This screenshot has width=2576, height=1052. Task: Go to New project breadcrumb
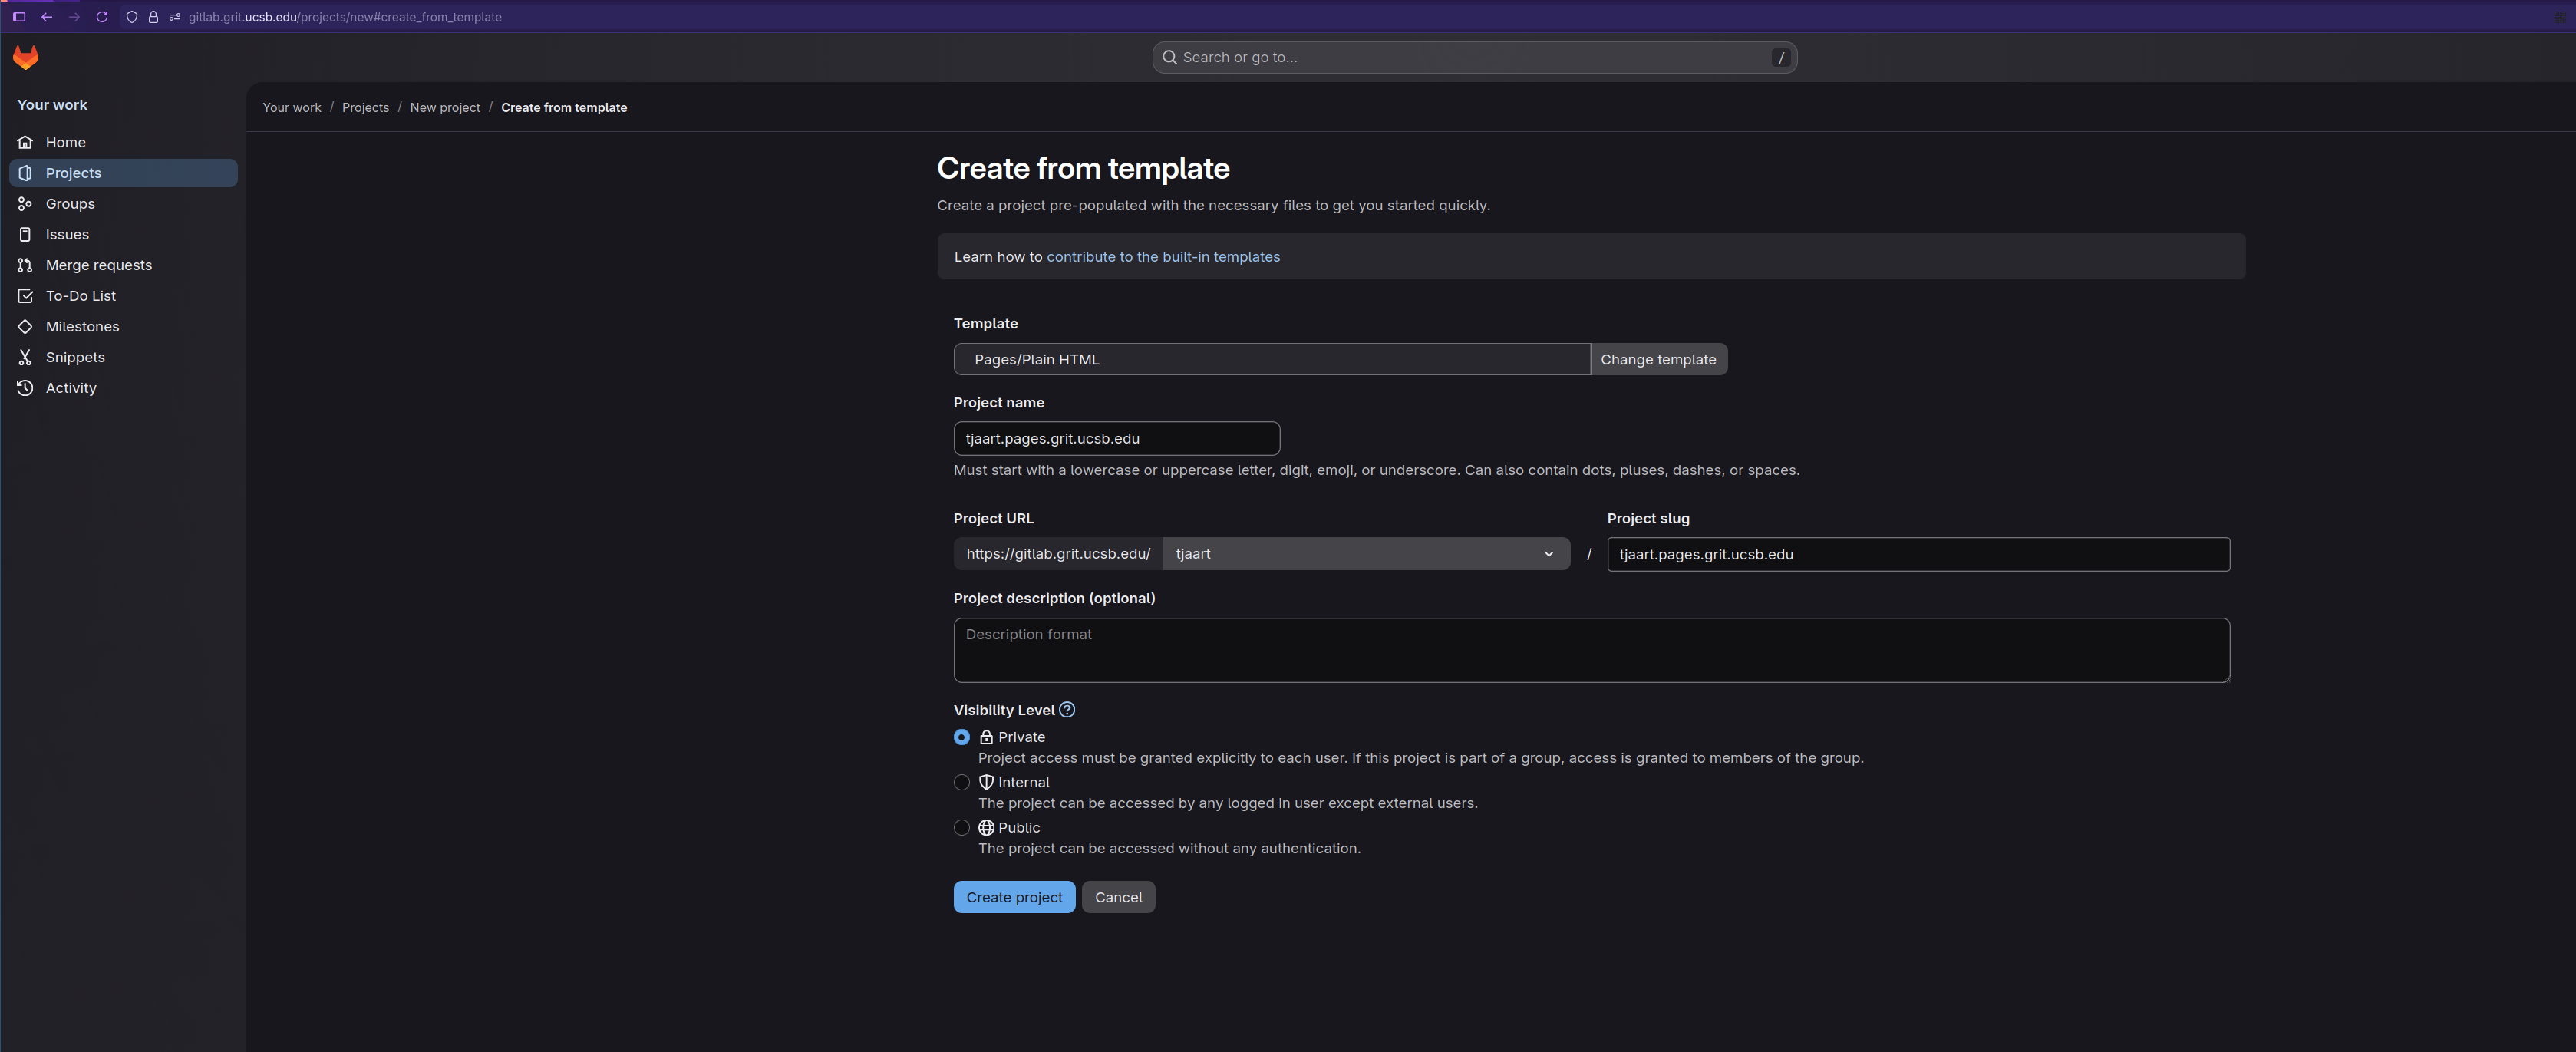(x=444, y=108)
